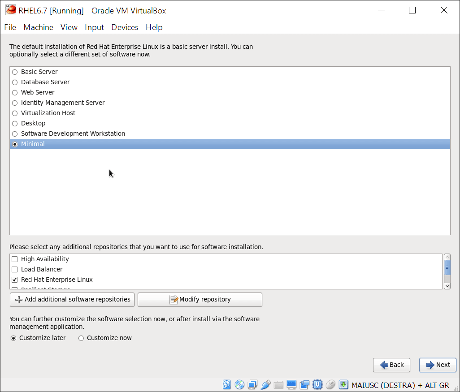Click the MAIUSC (DESTRA) + ALT GR host key text

click(x=400, y=385)
